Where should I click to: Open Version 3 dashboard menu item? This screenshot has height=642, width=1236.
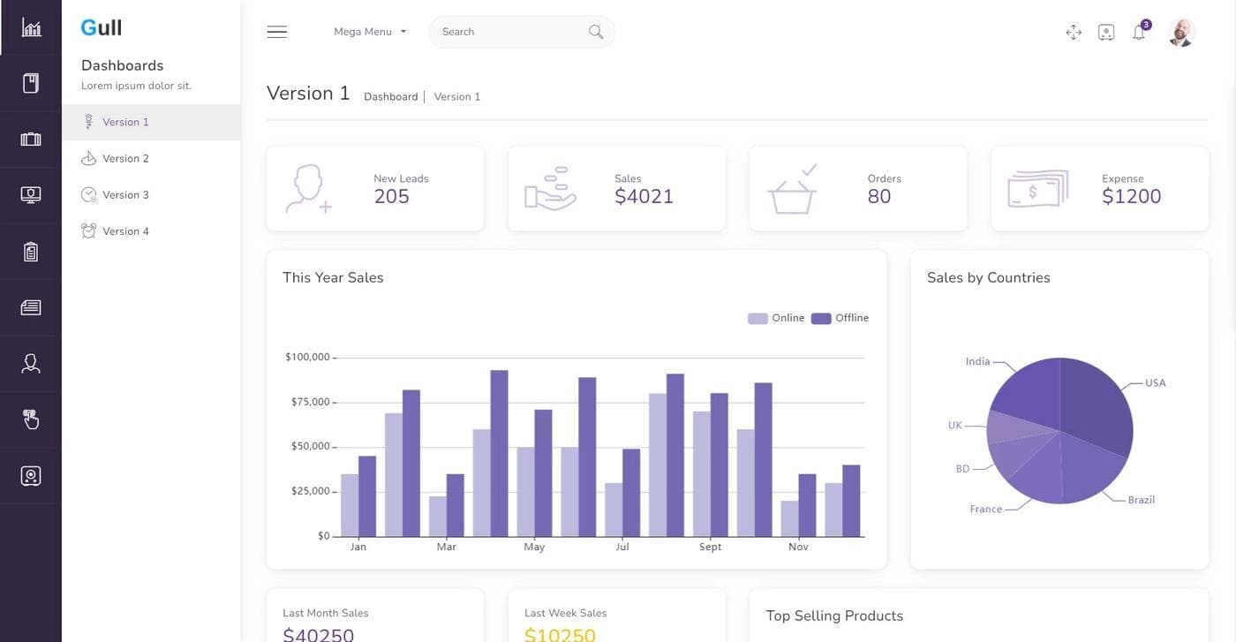[x=125, y=195]
